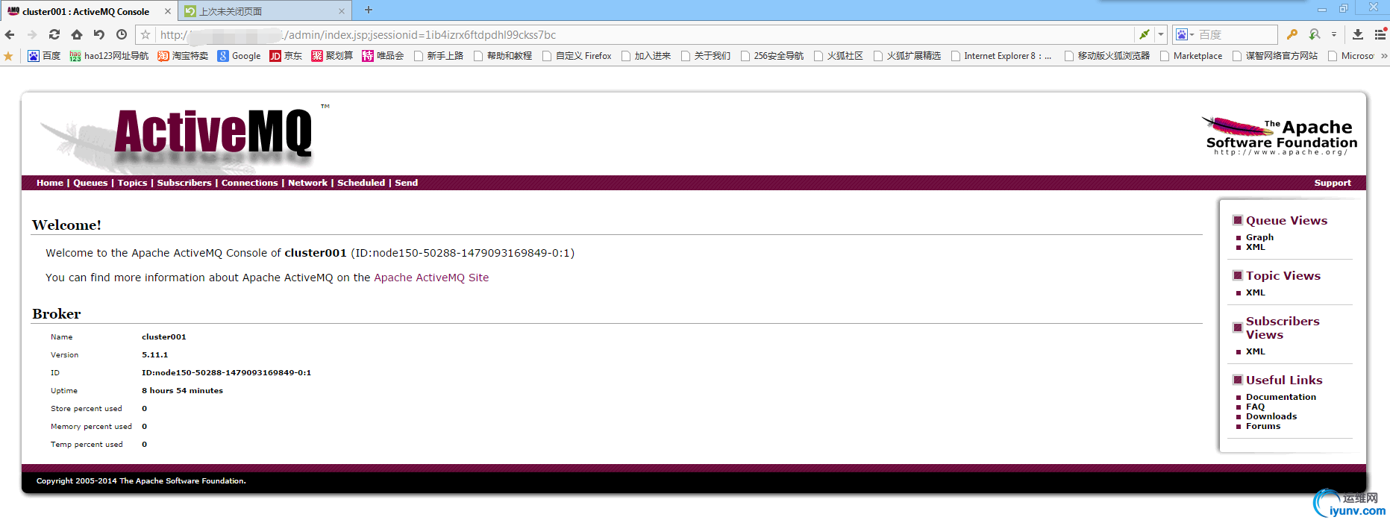This screenshot has width=1390, height=523.
Task: Open the Subscribers menu item
Action: tap(184, 183)
